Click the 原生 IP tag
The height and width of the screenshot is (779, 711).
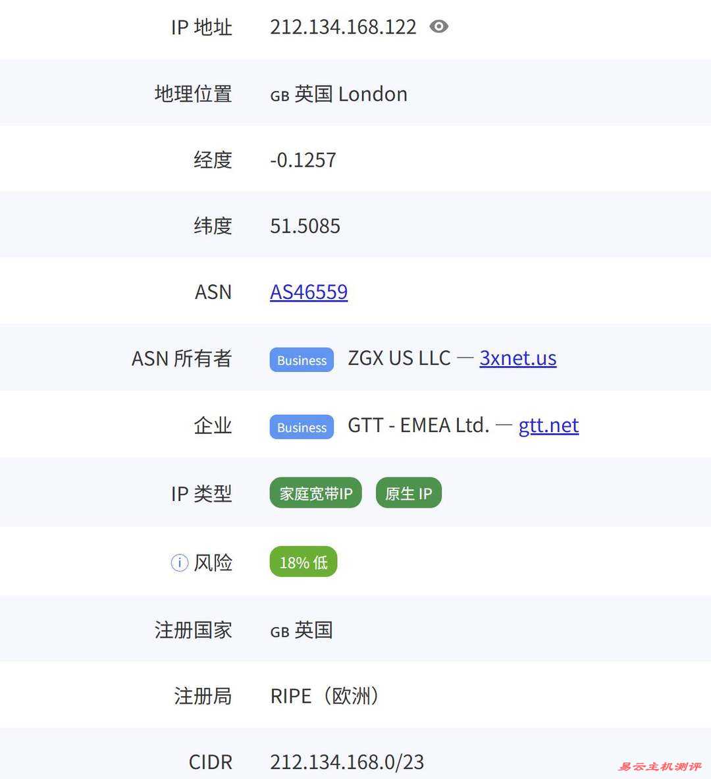408,493
